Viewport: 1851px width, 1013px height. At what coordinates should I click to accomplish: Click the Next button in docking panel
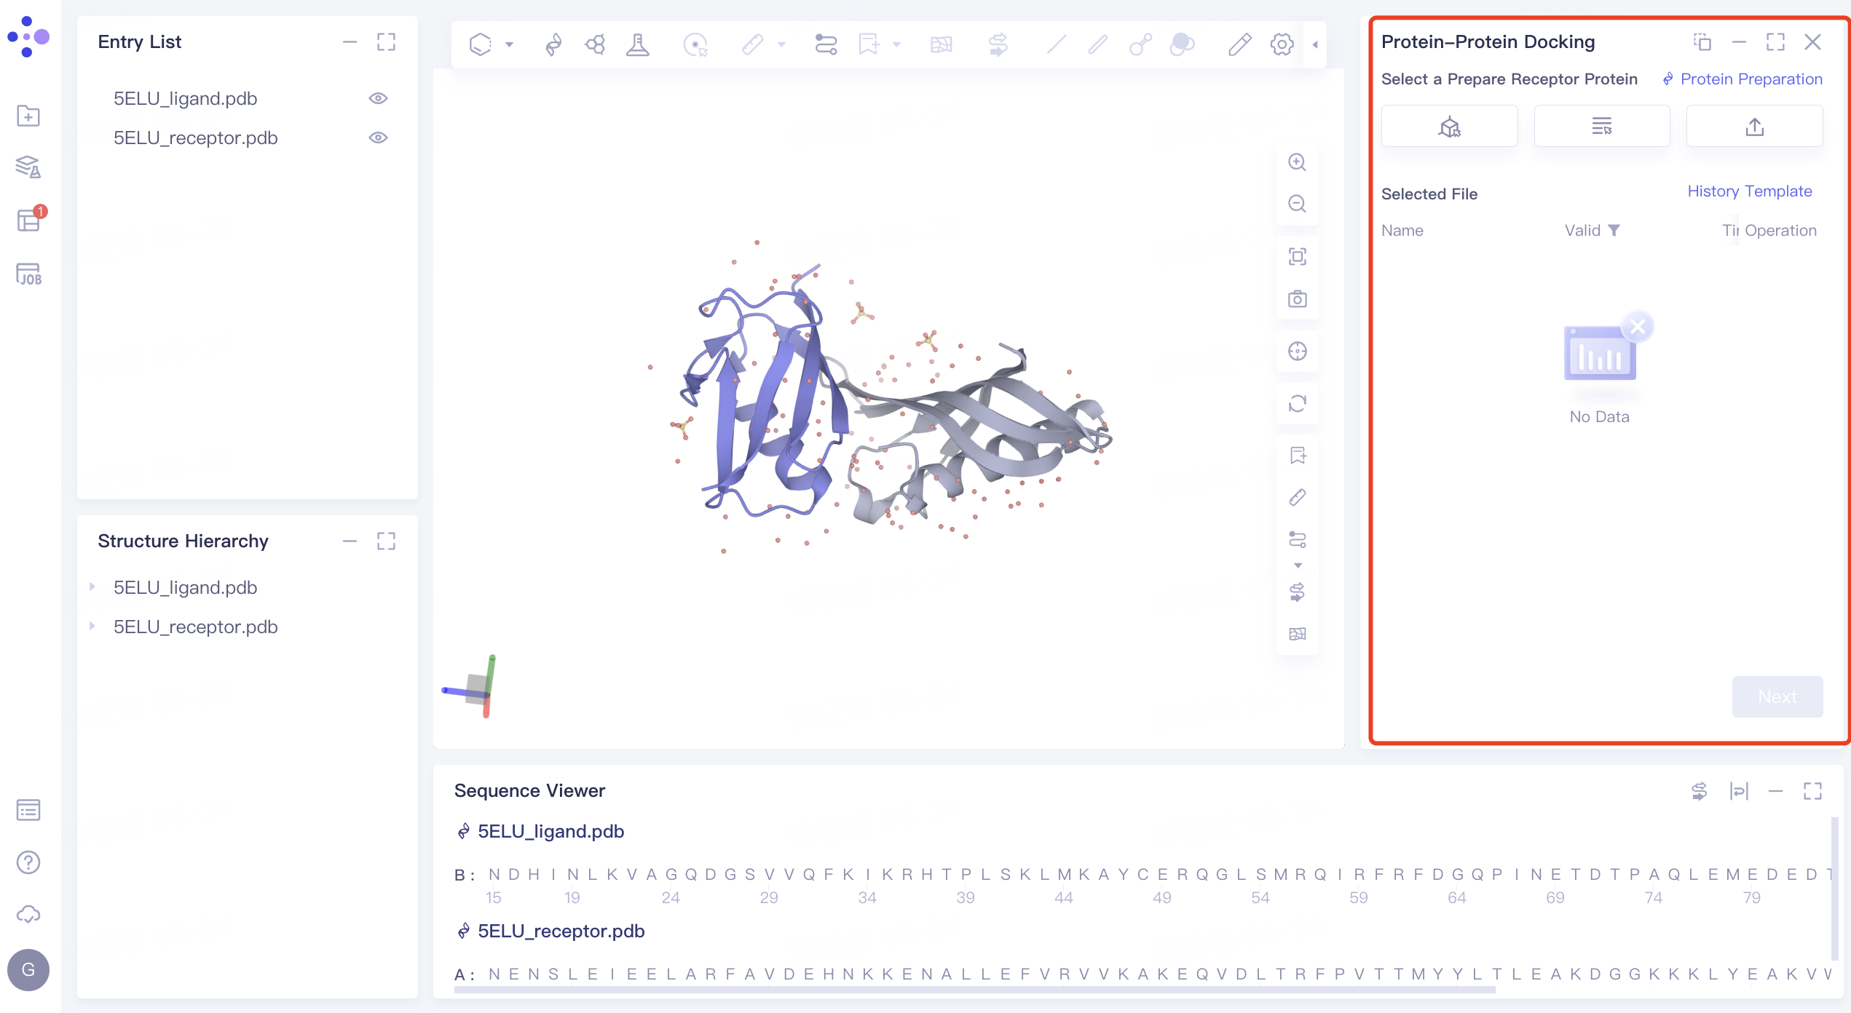[x=1777, y=696]
